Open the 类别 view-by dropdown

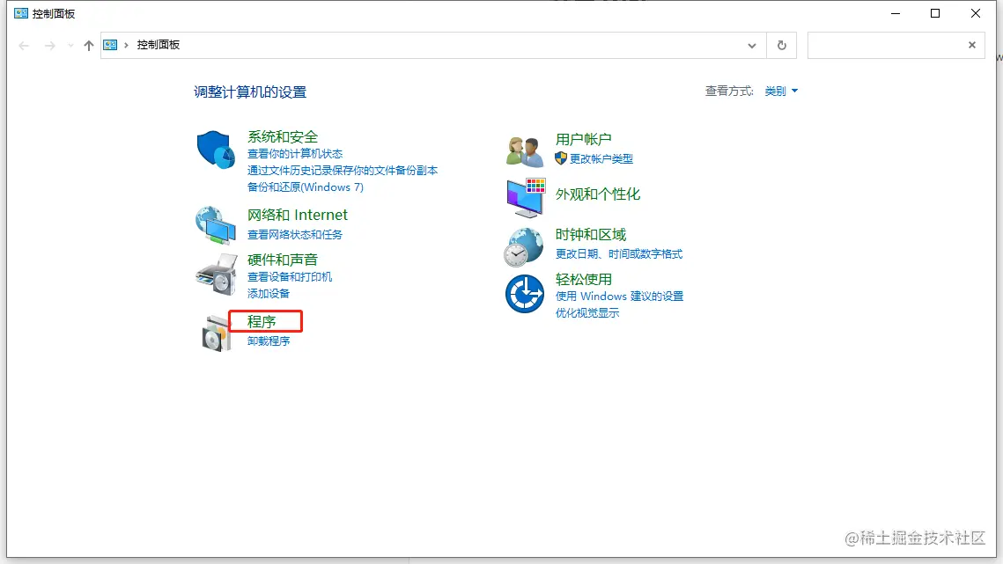click(x=781, y=92)
